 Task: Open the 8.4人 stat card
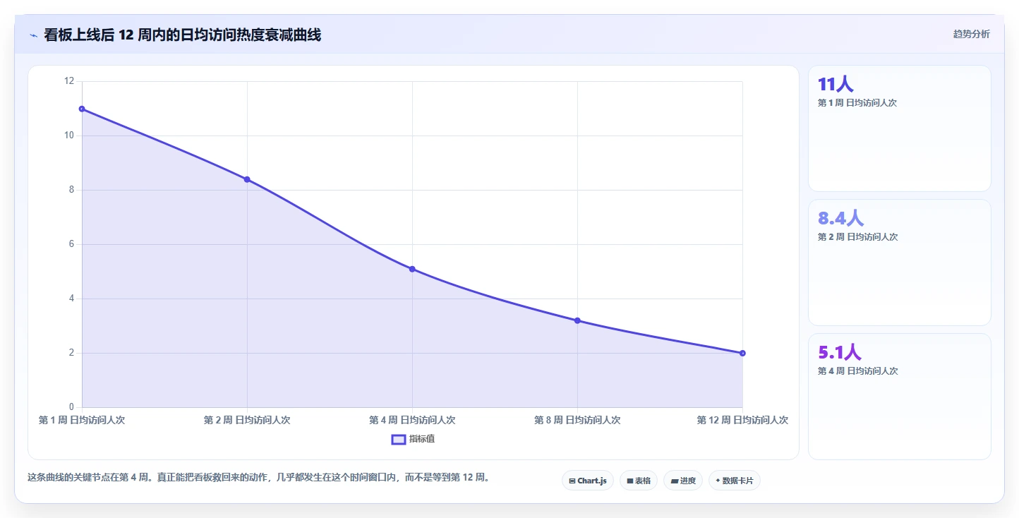click(x=900, y=263)
